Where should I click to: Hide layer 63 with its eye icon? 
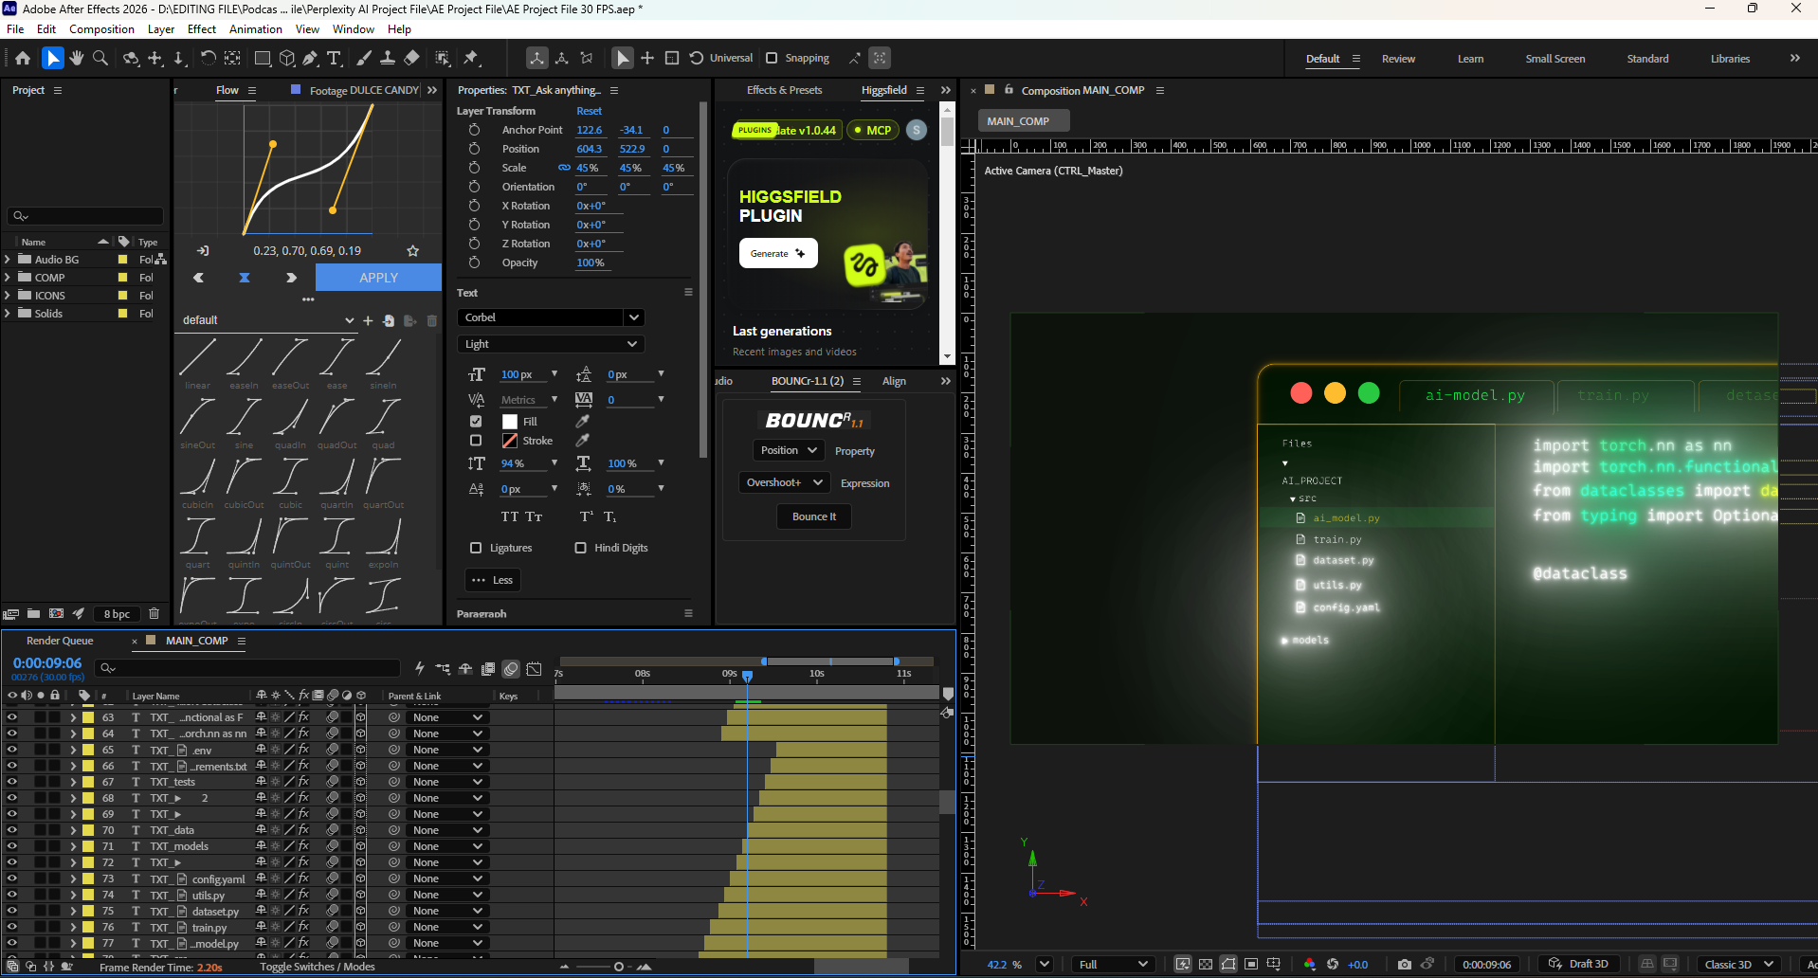click(x=12, y=717)
